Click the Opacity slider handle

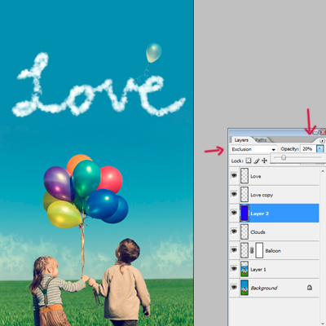(284, 157)
